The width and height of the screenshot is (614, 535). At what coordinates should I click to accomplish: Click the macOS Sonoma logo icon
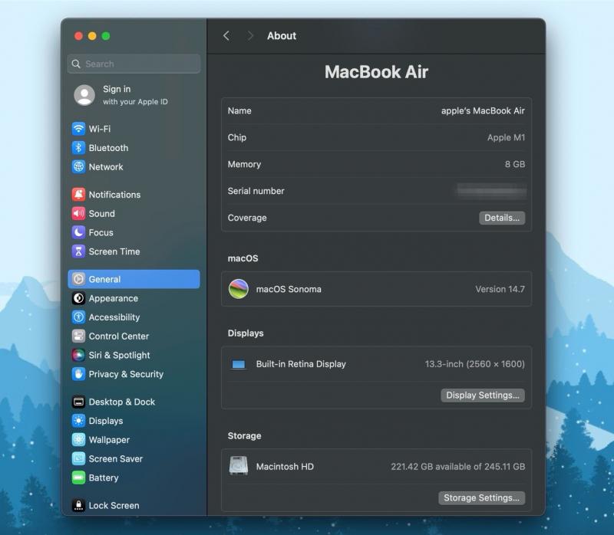click(x=239, y=289)
